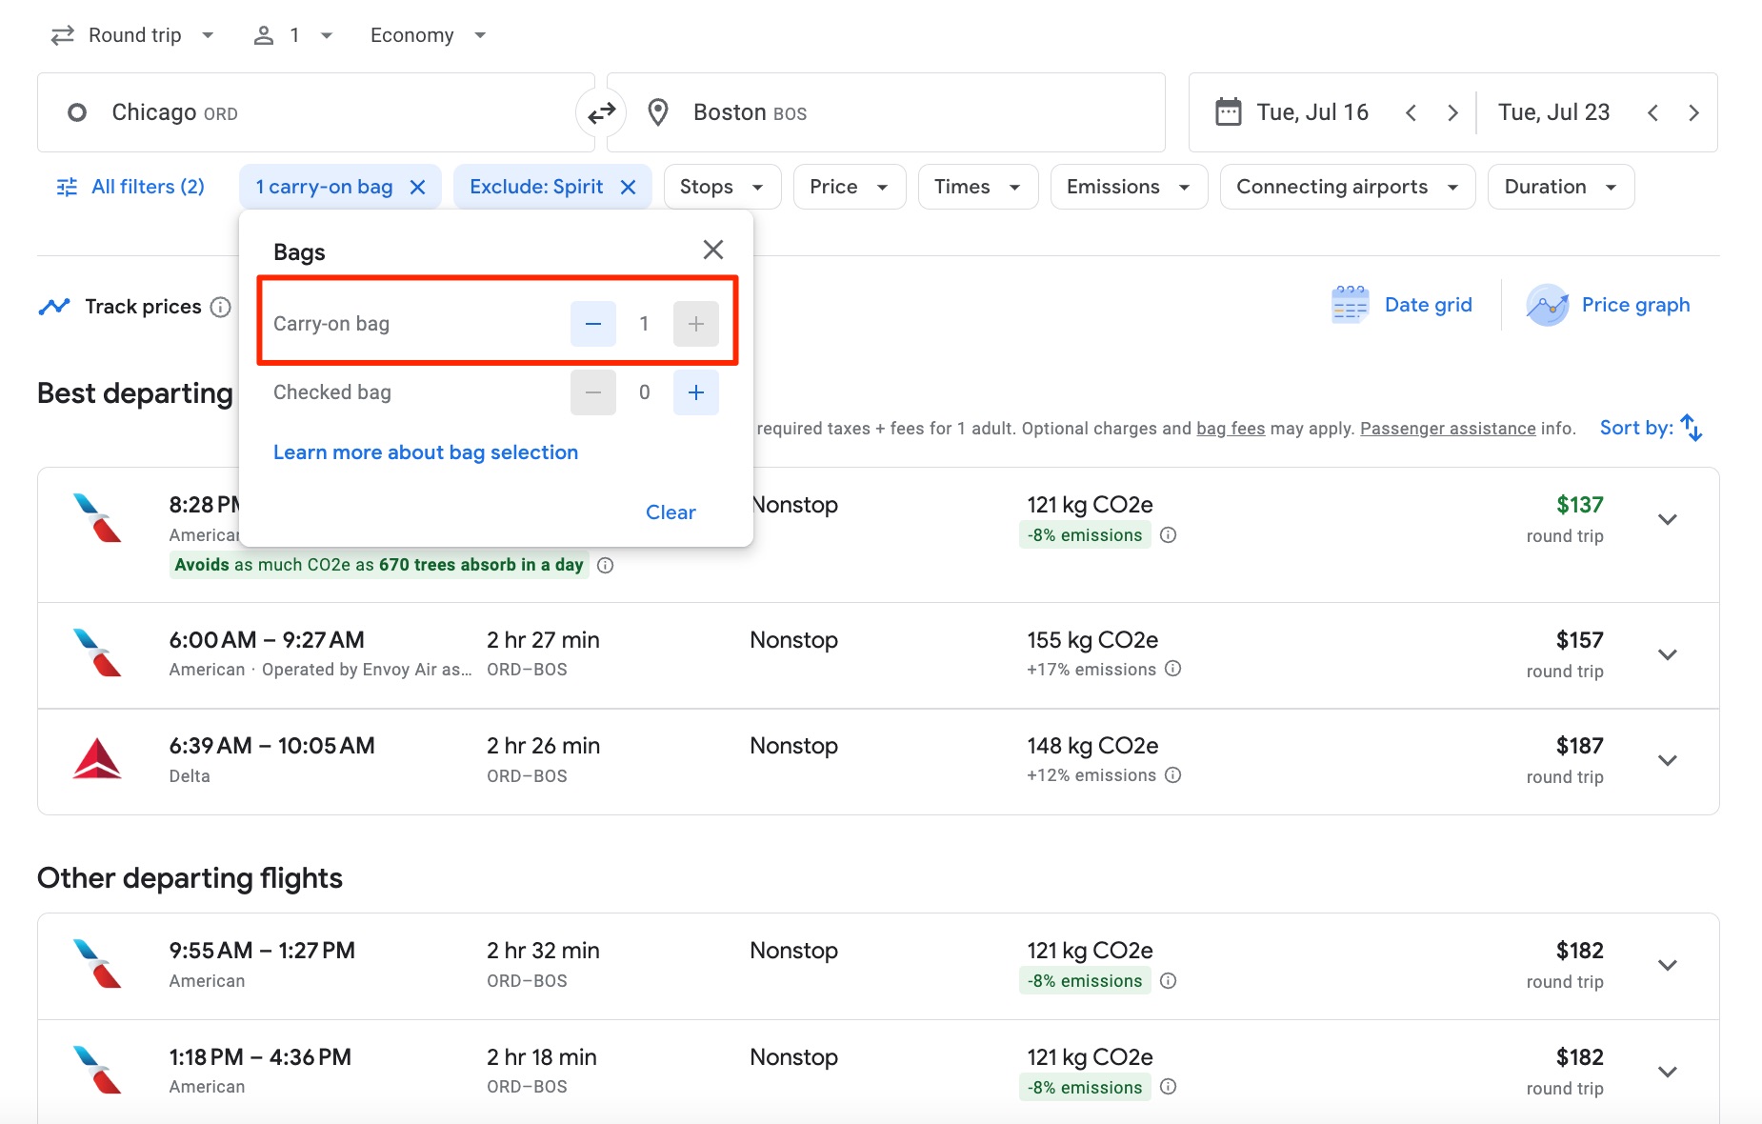The width and height of the screenshot is (1762, 1124).
Task: Increase checked bag count to one
Action: pyautogui.click(x=695, y=391)
